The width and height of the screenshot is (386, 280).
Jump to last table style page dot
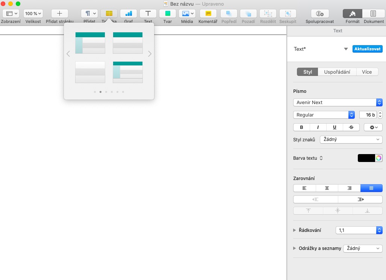click(123, 92)
